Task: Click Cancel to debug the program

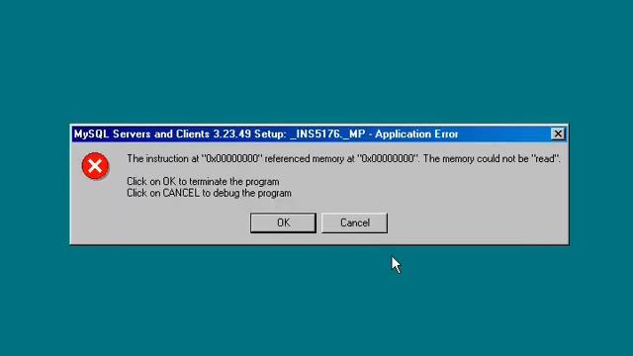Action: [354, 222]
